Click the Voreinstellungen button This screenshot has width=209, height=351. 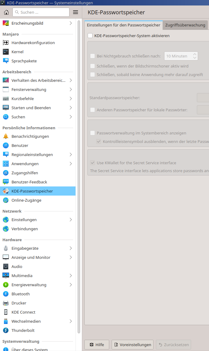point(133,345)
